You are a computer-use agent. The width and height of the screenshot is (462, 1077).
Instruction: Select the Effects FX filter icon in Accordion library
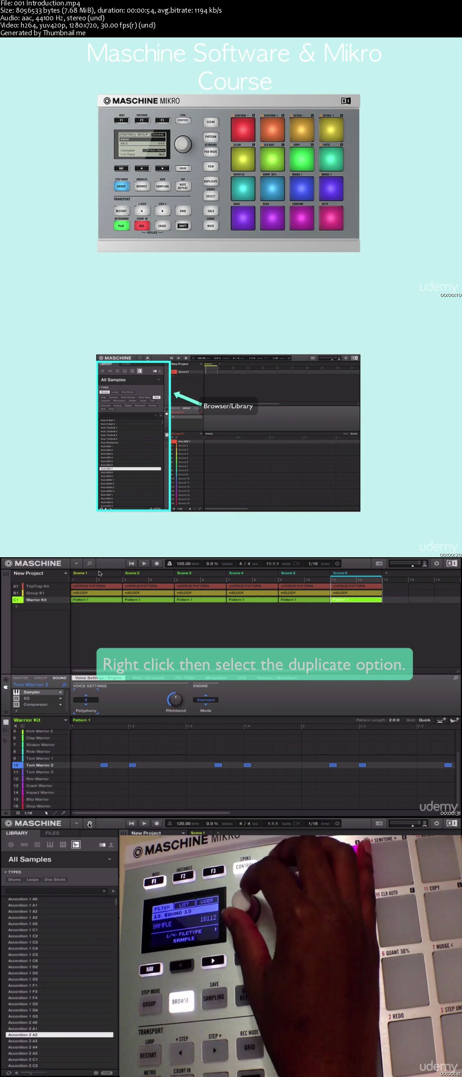63,845
